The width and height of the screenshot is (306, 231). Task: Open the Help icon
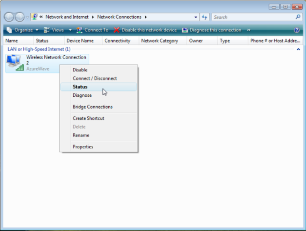pos(297,30)
